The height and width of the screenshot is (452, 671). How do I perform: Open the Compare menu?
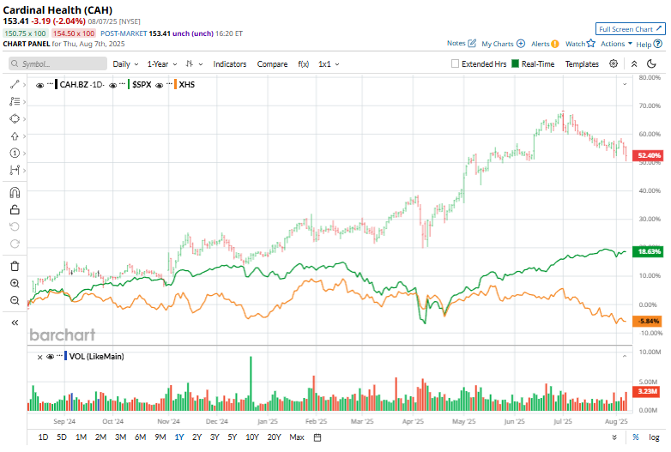pyautogui.click(x=272, y=63)
